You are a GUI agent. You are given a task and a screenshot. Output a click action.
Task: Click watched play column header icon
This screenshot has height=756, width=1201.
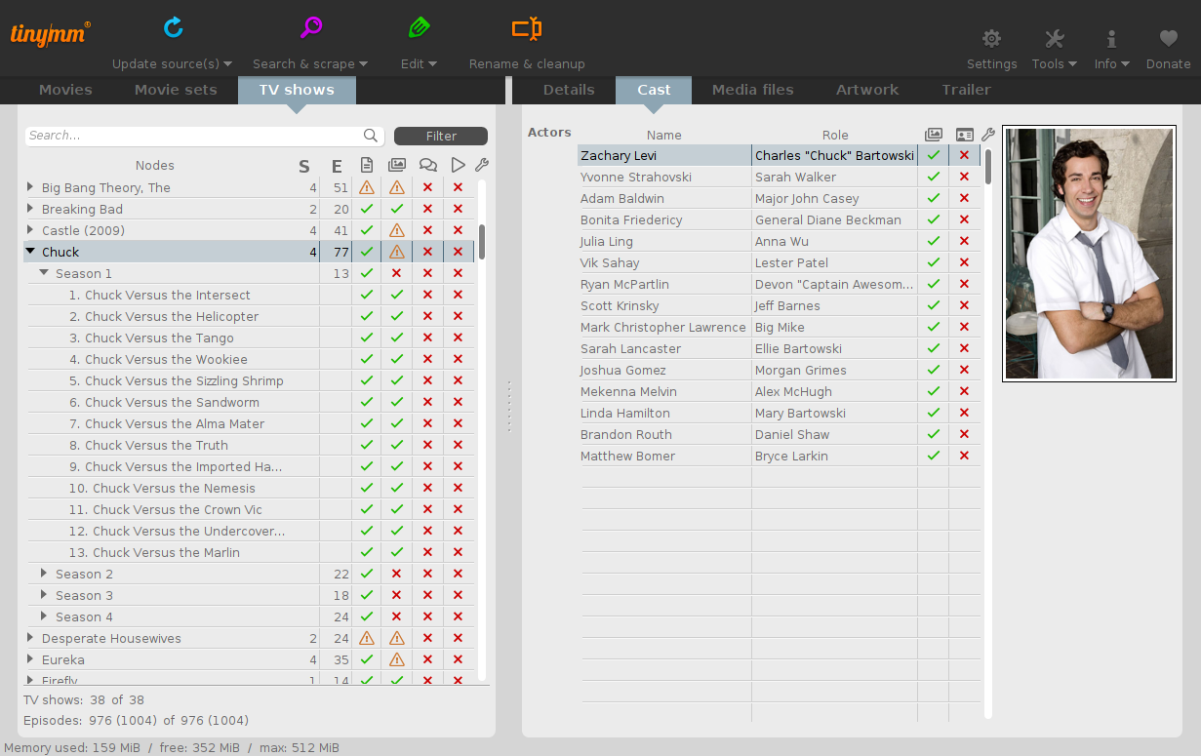point(458,165)
